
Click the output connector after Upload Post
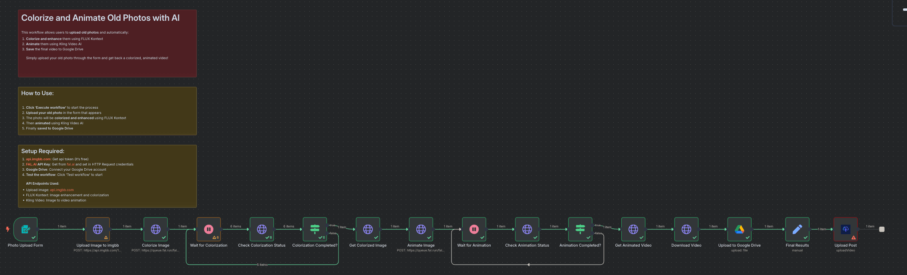click(882, 229)
